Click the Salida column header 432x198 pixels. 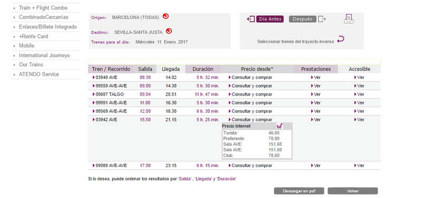[145, 69]
